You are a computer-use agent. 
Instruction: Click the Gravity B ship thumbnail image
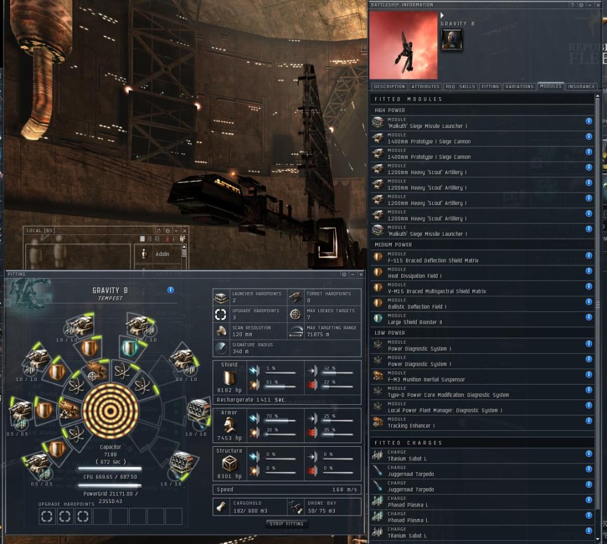(403, 45)
